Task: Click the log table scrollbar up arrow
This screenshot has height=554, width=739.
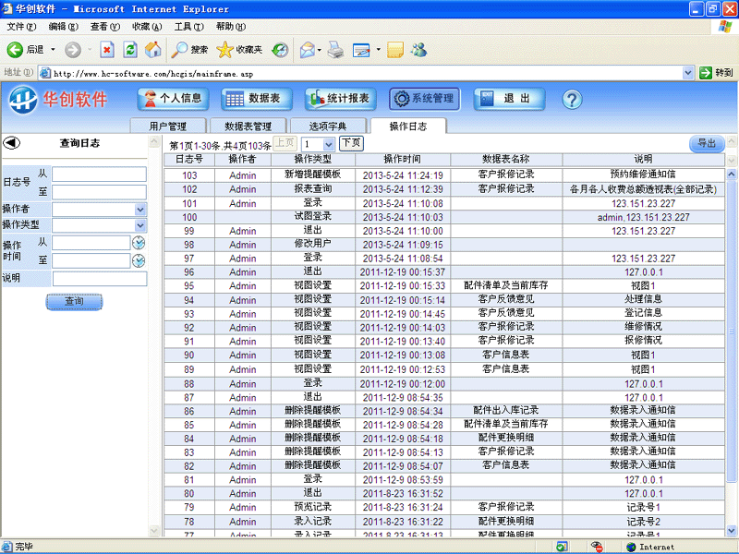Action: coord(732,175)
